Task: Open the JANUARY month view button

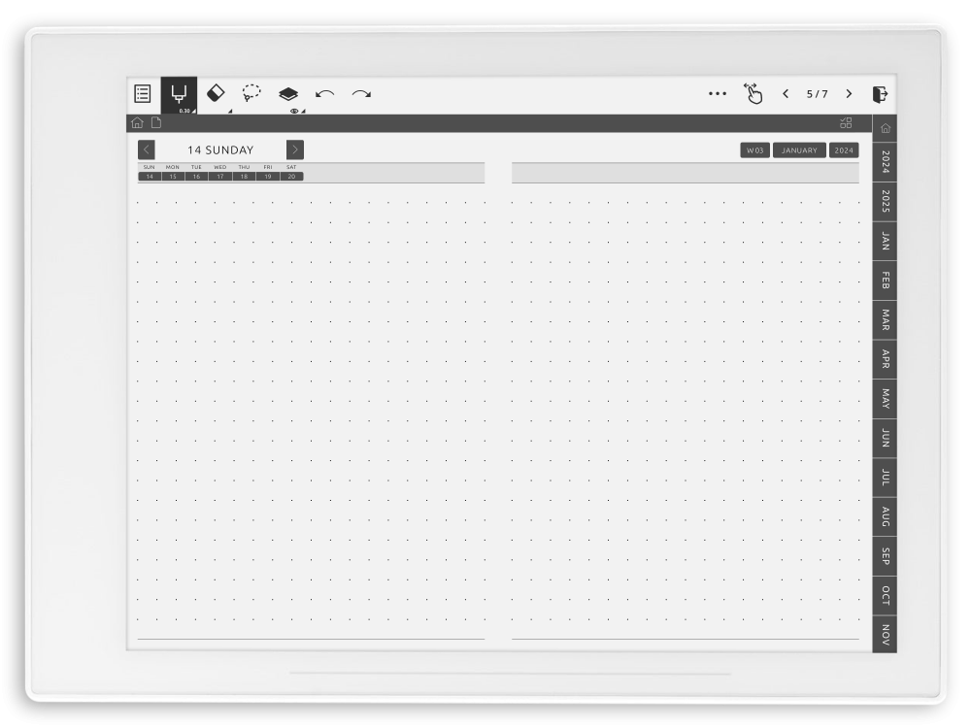Action: pyautogui.click(x=799, y=150)
